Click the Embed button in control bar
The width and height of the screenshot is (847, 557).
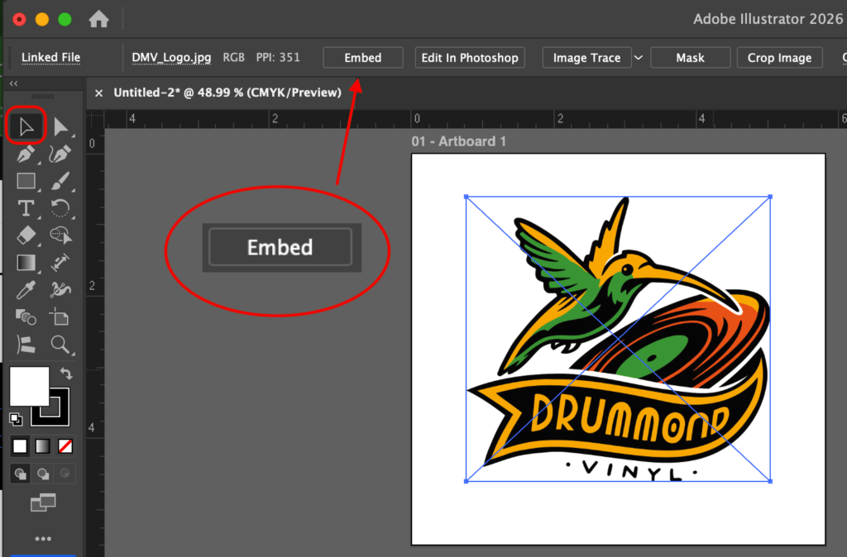pos(362,58)
